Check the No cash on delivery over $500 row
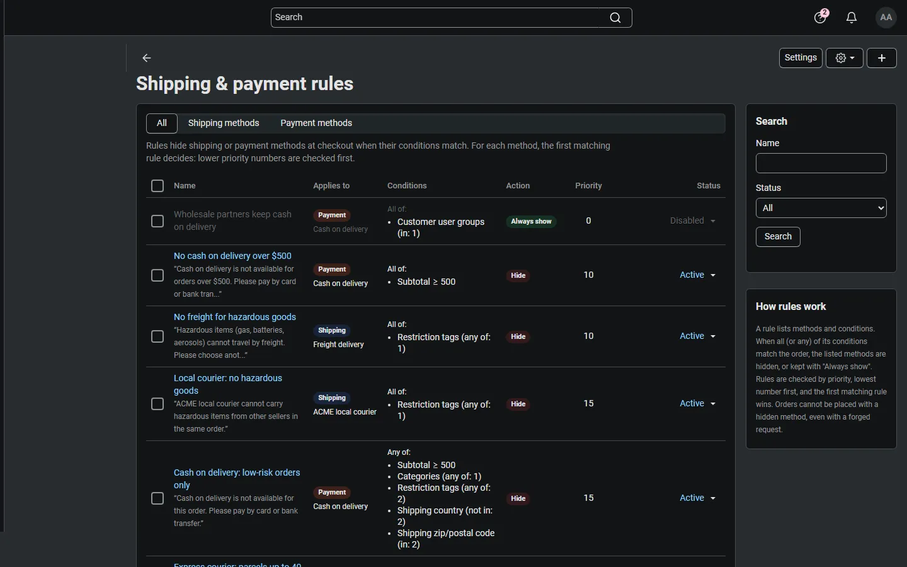This screenshot has height=567, width=907. click(x=157, y=275)
